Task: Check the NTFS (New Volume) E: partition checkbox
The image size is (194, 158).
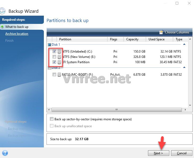Action: pos(54,57)
